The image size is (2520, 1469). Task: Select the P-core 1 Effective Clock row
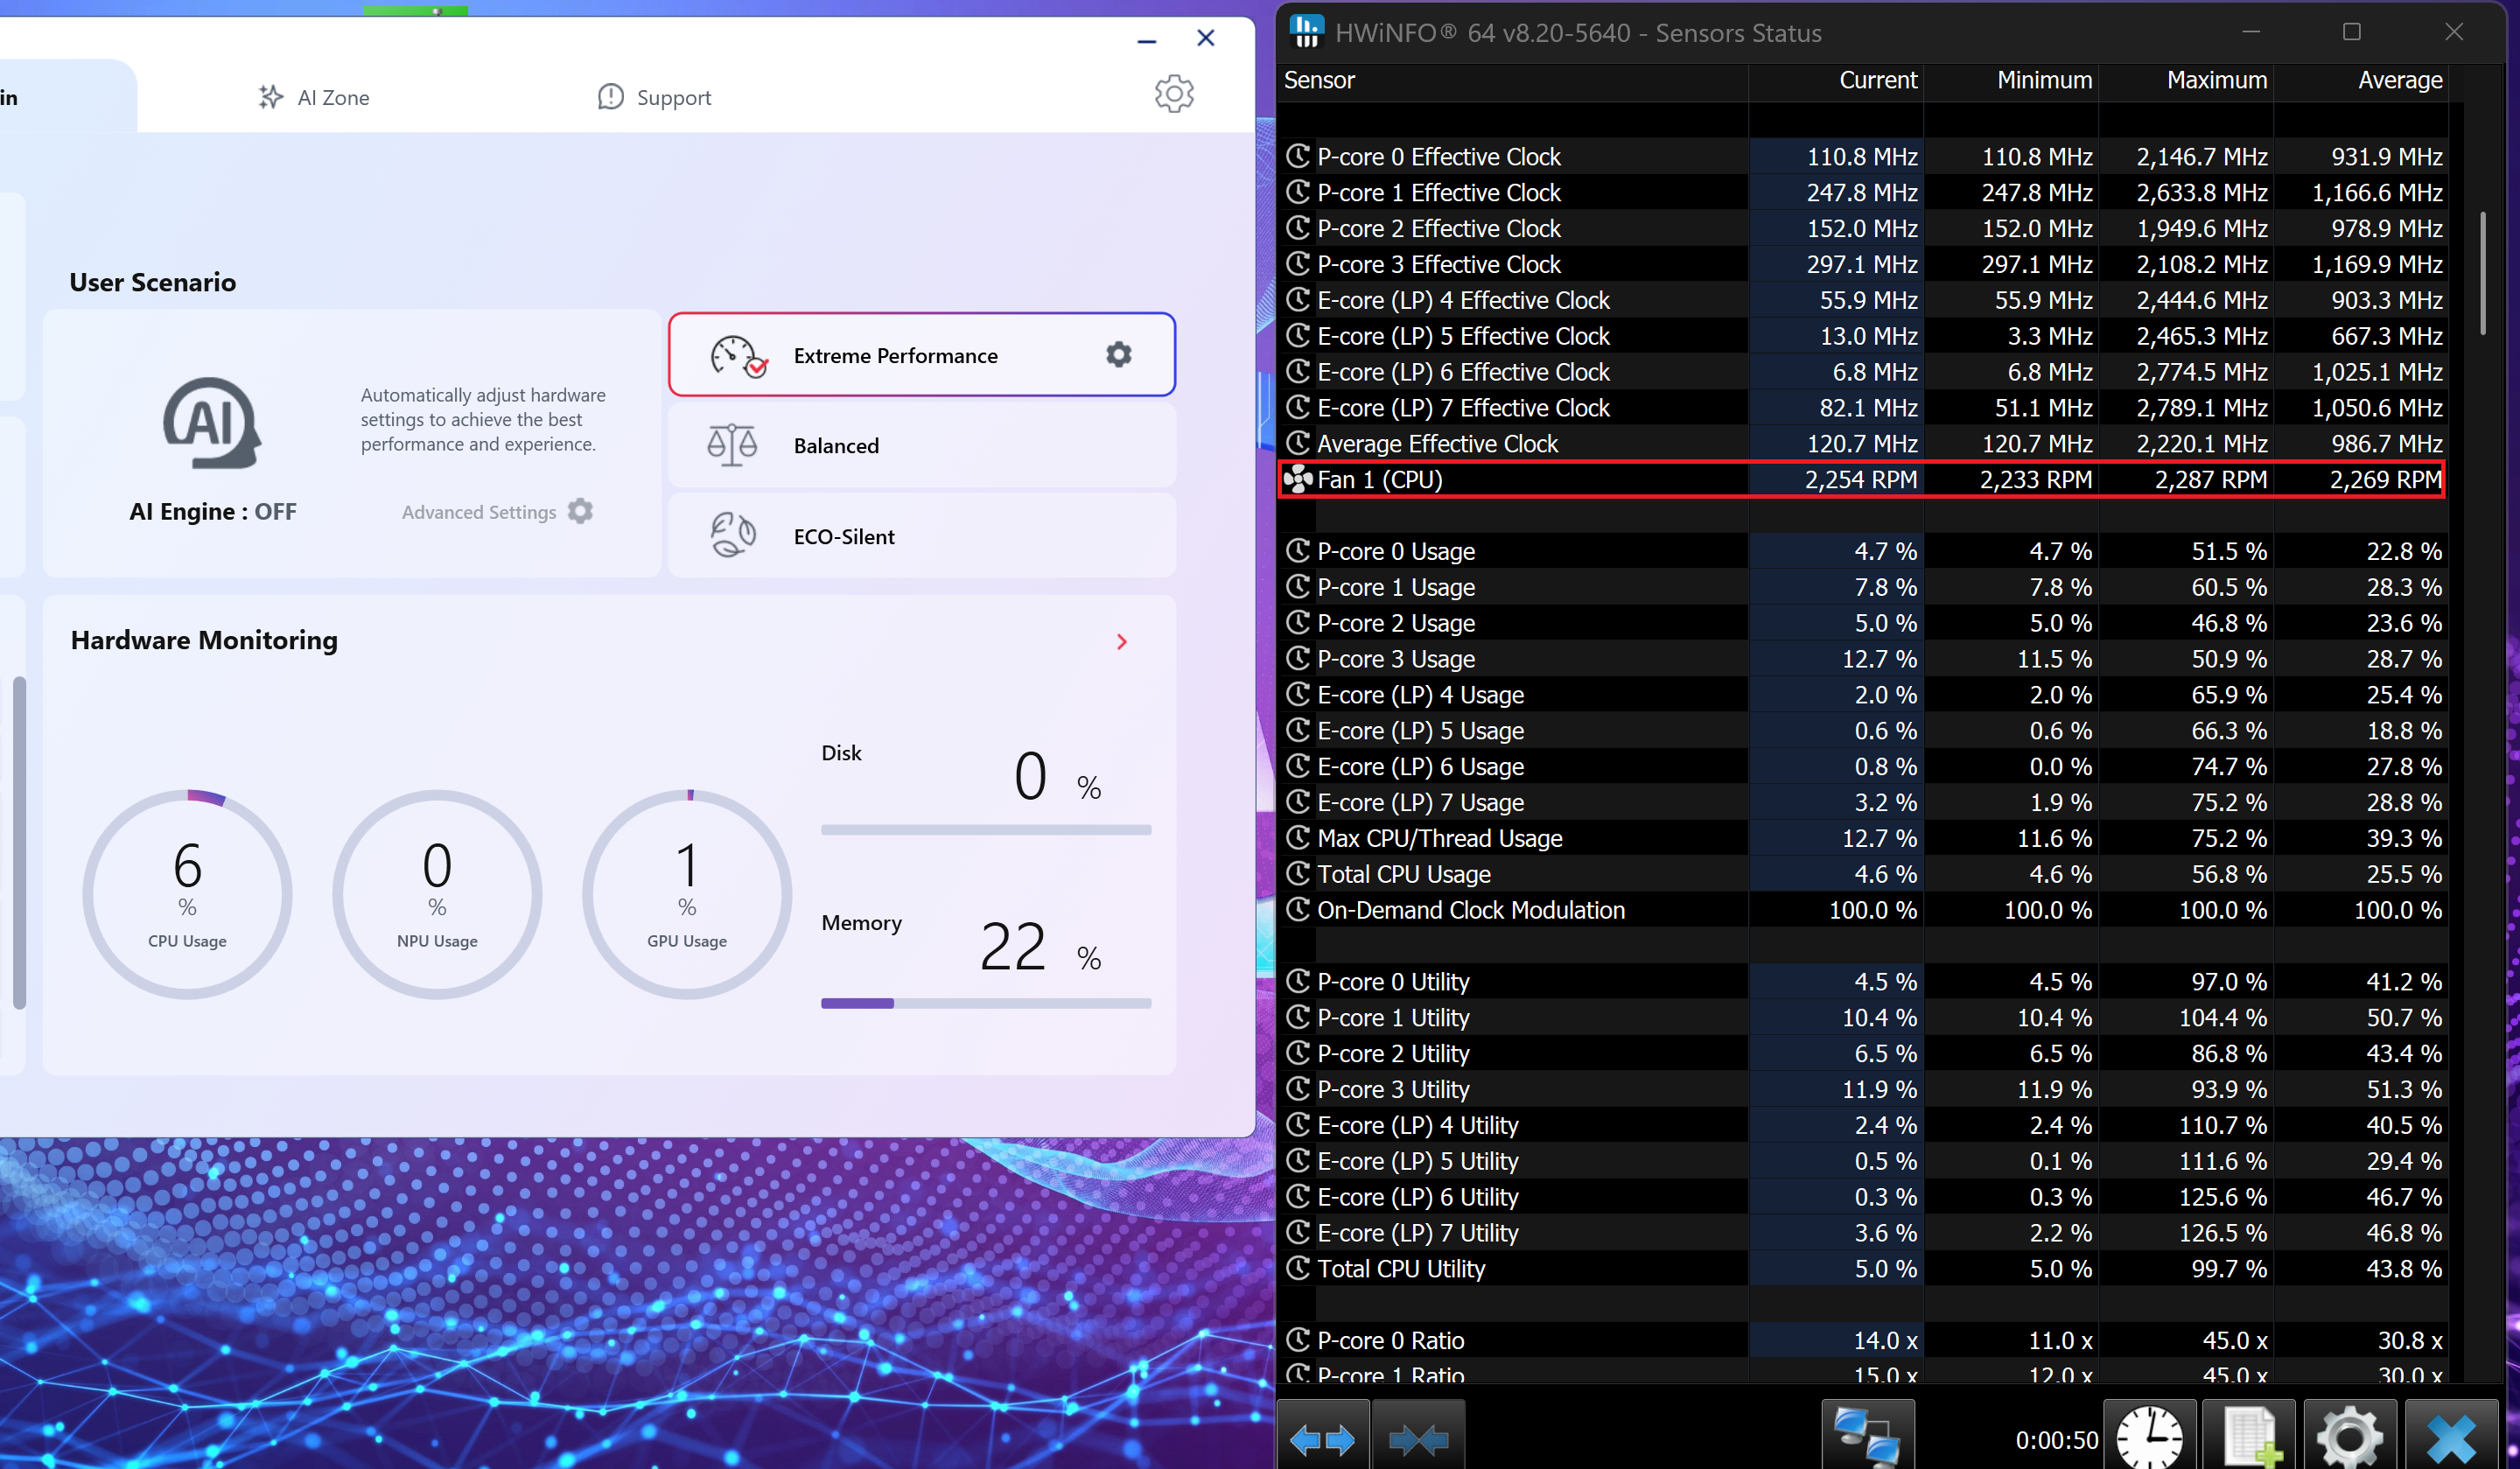[1862, 192]
